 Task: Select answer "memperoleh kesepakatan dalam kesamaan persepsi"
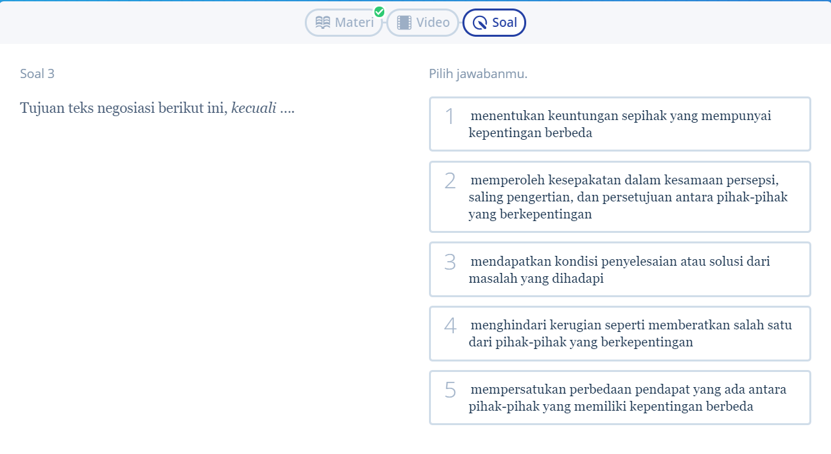click(627, 197)
